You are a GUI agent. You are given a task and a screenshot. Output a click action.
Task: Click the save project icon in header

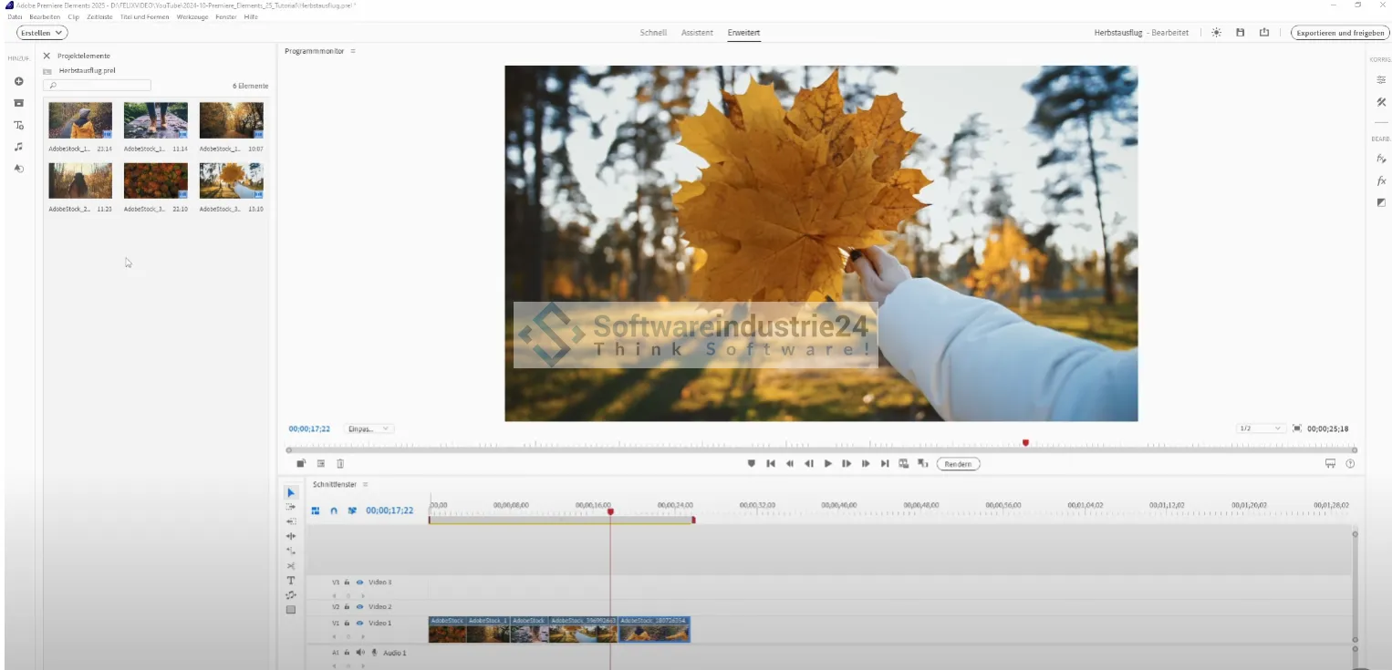[x=1240, y=33]
